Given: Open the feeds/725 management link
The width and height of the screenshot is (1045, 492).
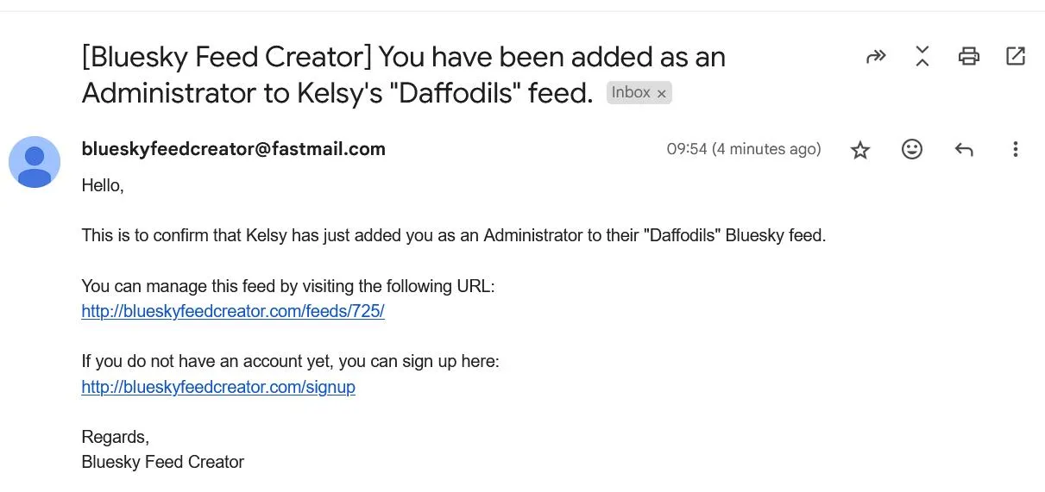Looking at the screenshot, I should pyautogui.click(x=233, y=312).
